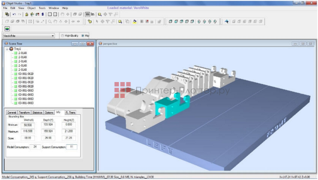Click the green tray icon below toolbars
The height and width of the screenshot is (180, 318).
[7, 29]
